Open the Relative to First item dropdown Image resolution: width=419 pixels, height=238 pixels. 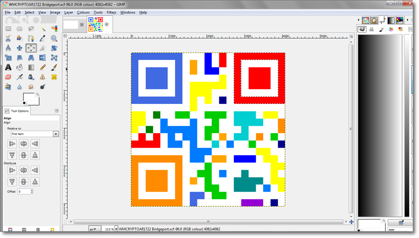35,134
